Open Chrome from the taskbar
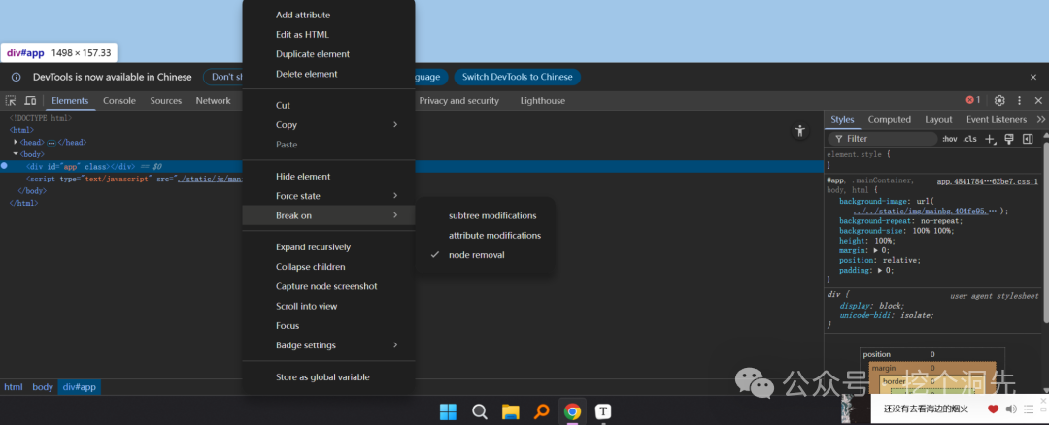1049x425 pixels. (x=572, y=411)
